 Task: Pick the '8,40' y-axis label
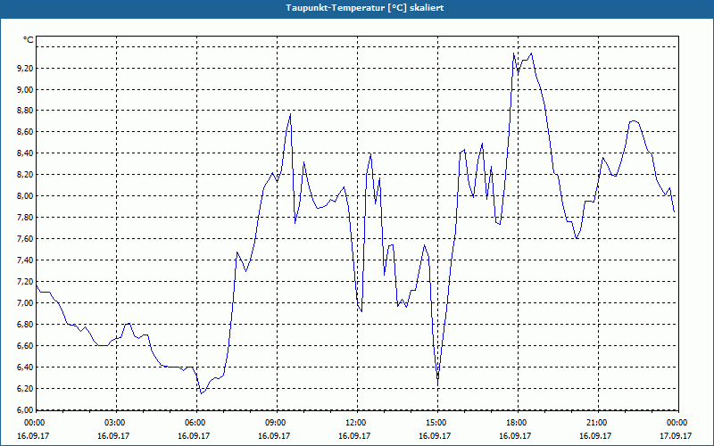pyautogui.click(x=25, y=153)
